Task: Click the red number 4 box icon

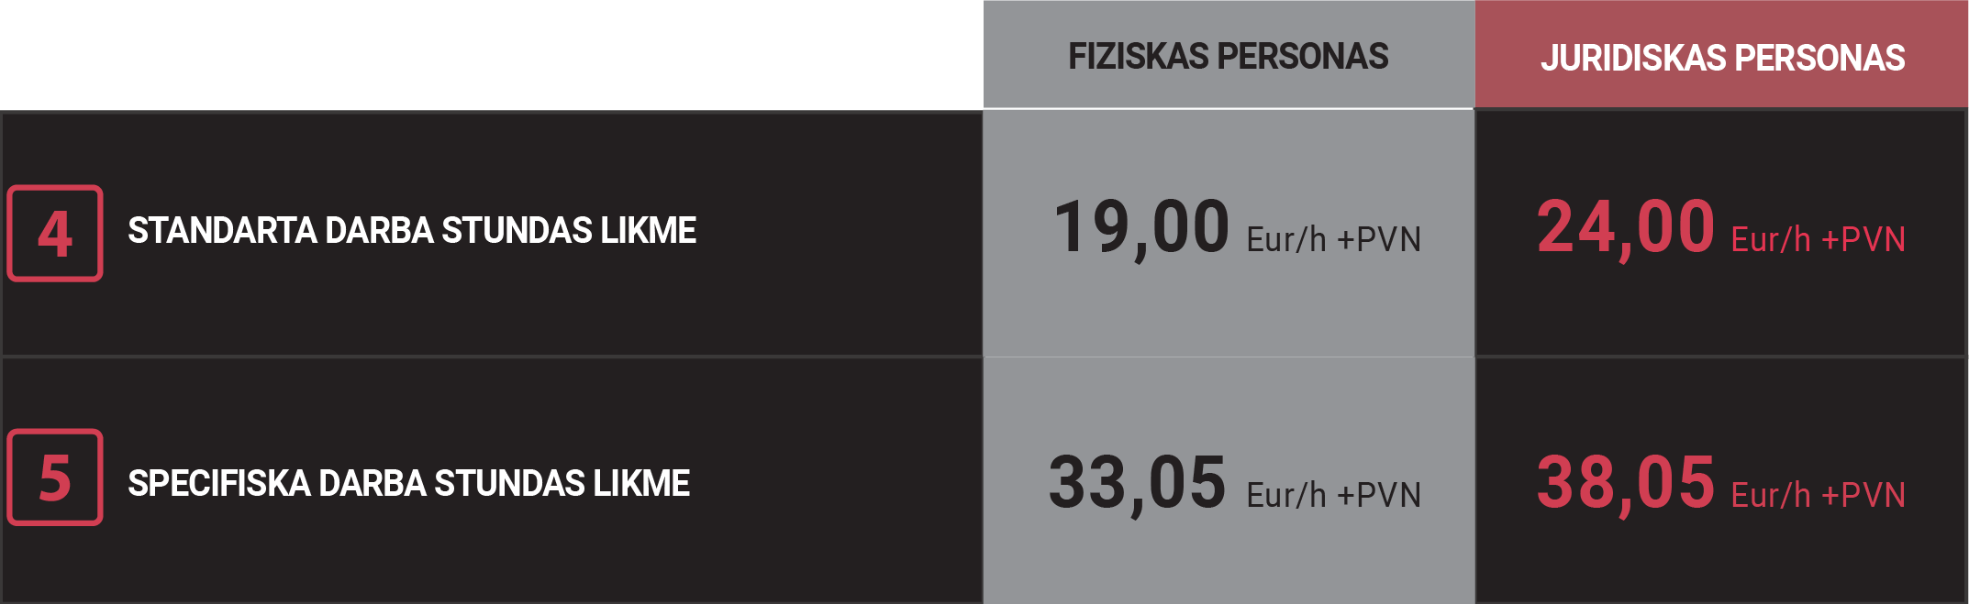Action: pyautogui.click(x=55, y=234)
